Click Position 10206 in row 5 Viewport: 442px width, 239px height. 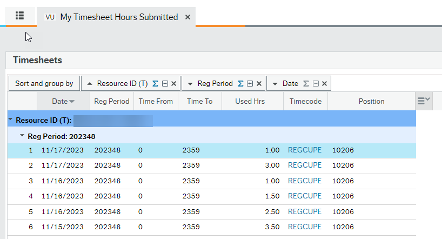tap(343, 212)
